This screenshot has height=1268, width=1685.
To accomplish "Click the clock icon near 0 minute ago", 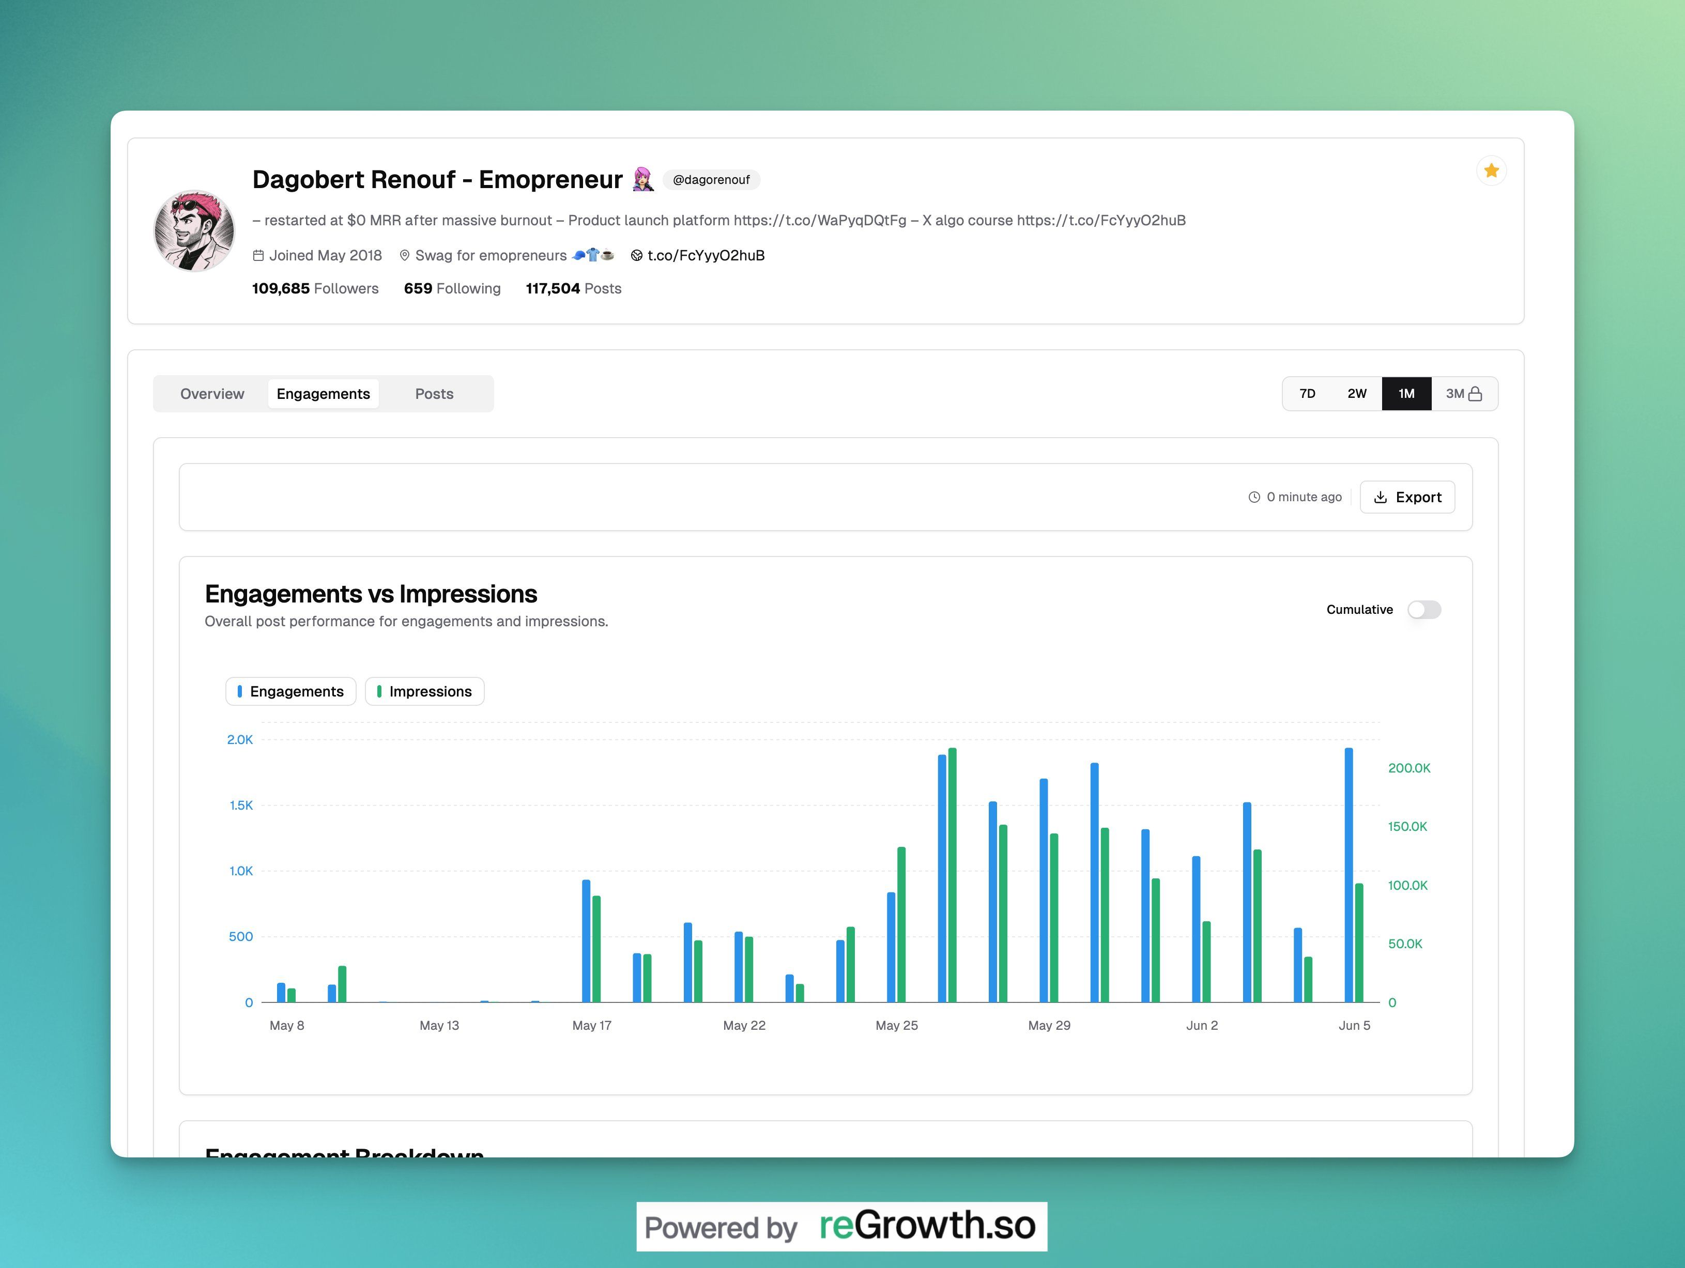I will point(1254,497).
